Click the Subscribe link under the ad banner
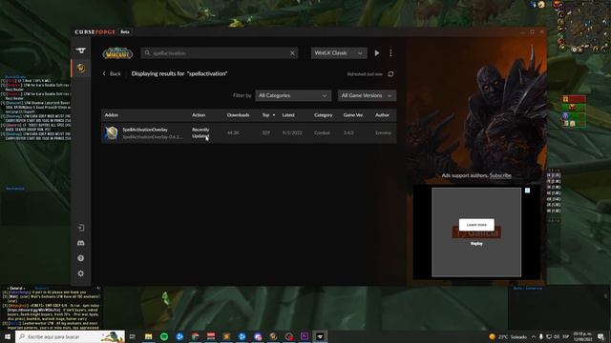The width and height of the screenshot is (611, 343). (x=500, y=175)
